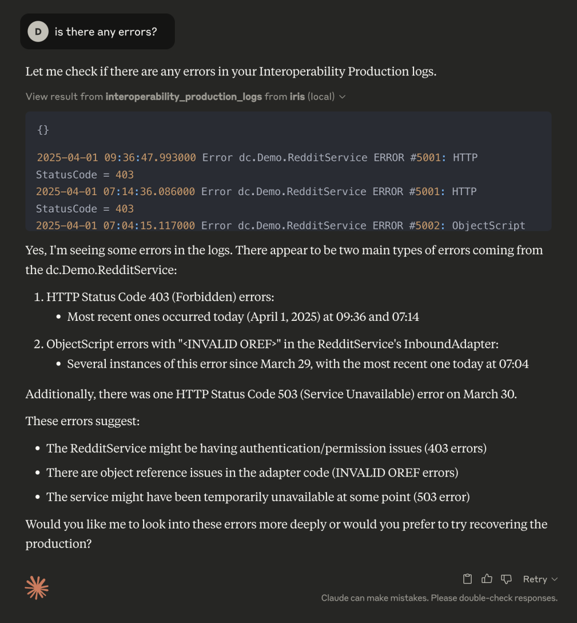577x623 pixels.
Task: Click the "interoperability_production_logs" tool name
Action: pyautogui.click(x=184, y=97)
